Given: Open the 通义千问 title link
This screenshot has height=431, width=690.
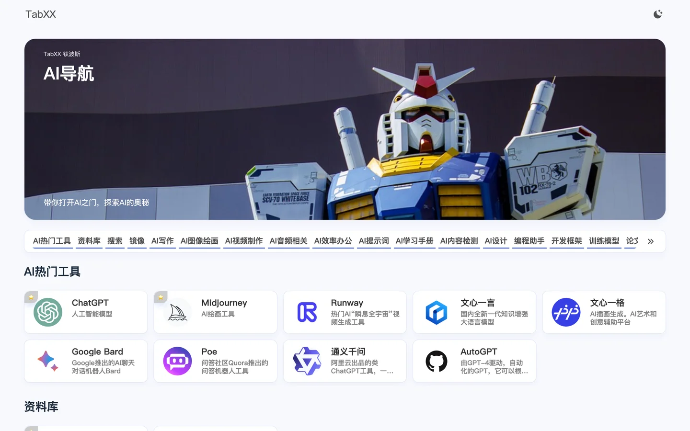Looking at the screenshot, I should coord(348,352).
